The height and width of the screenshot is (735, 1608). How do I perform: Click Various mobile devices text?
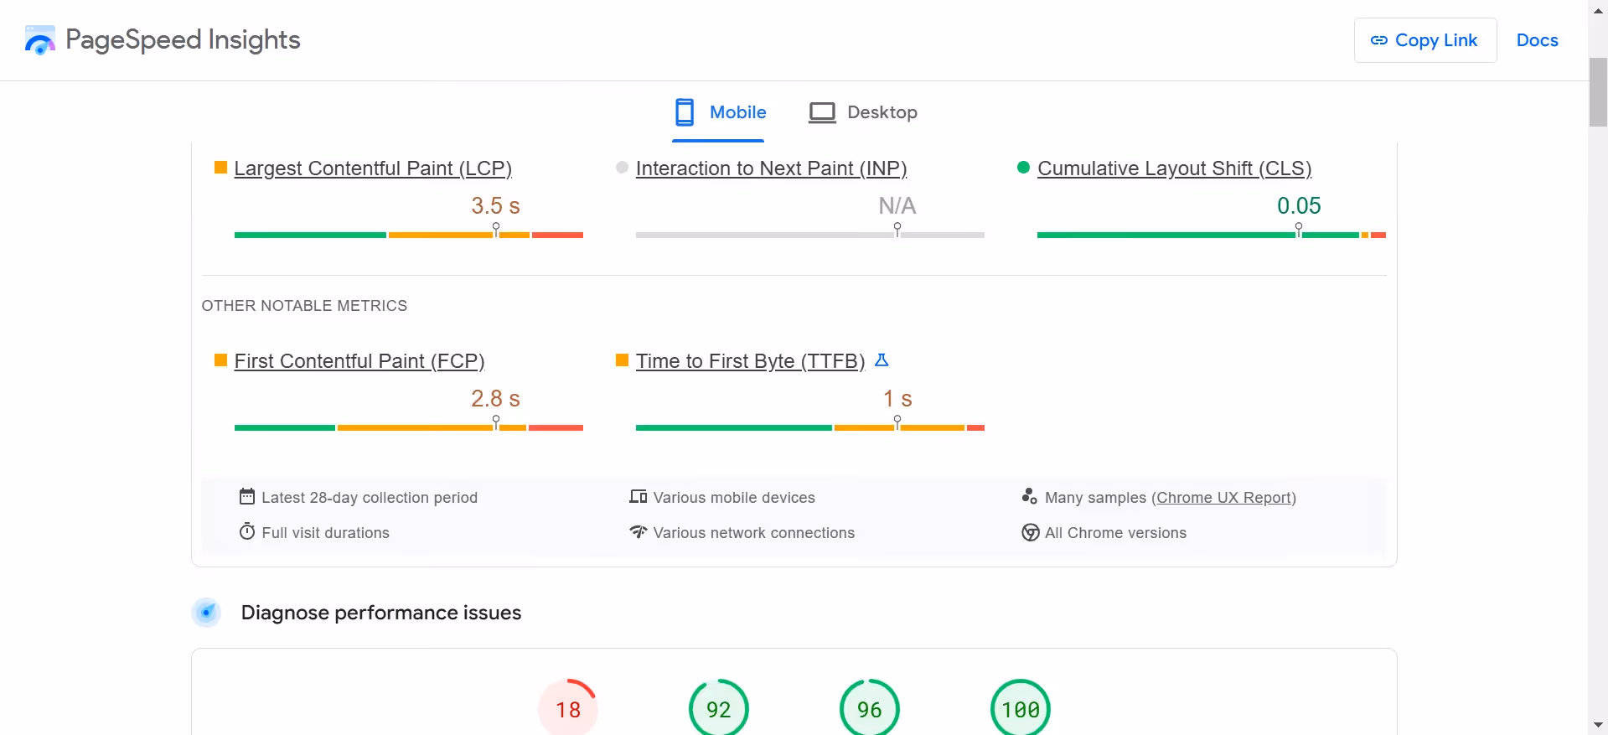point(734,498)
